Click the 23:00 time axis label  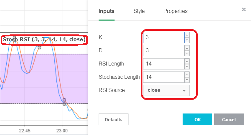62,131
